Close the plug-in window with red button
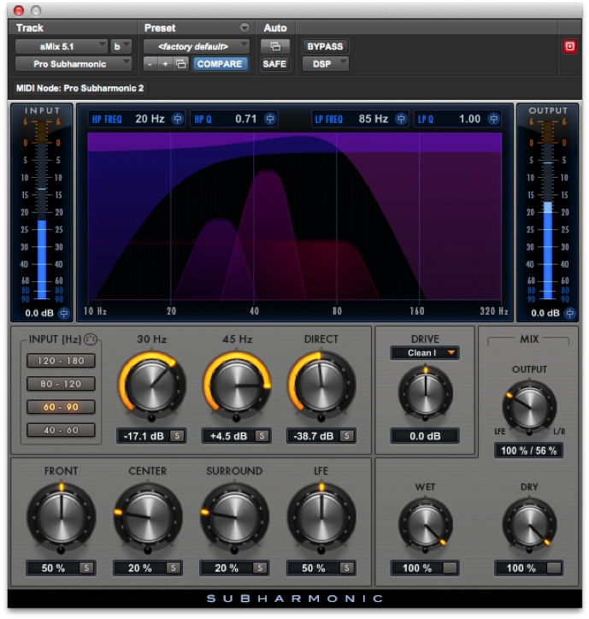 pos(19,10)
